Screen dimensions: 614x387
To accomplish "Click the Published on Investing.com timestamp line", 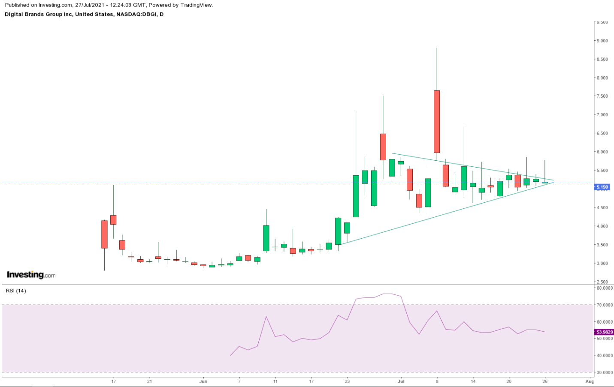I will click(x=109, y=5).
